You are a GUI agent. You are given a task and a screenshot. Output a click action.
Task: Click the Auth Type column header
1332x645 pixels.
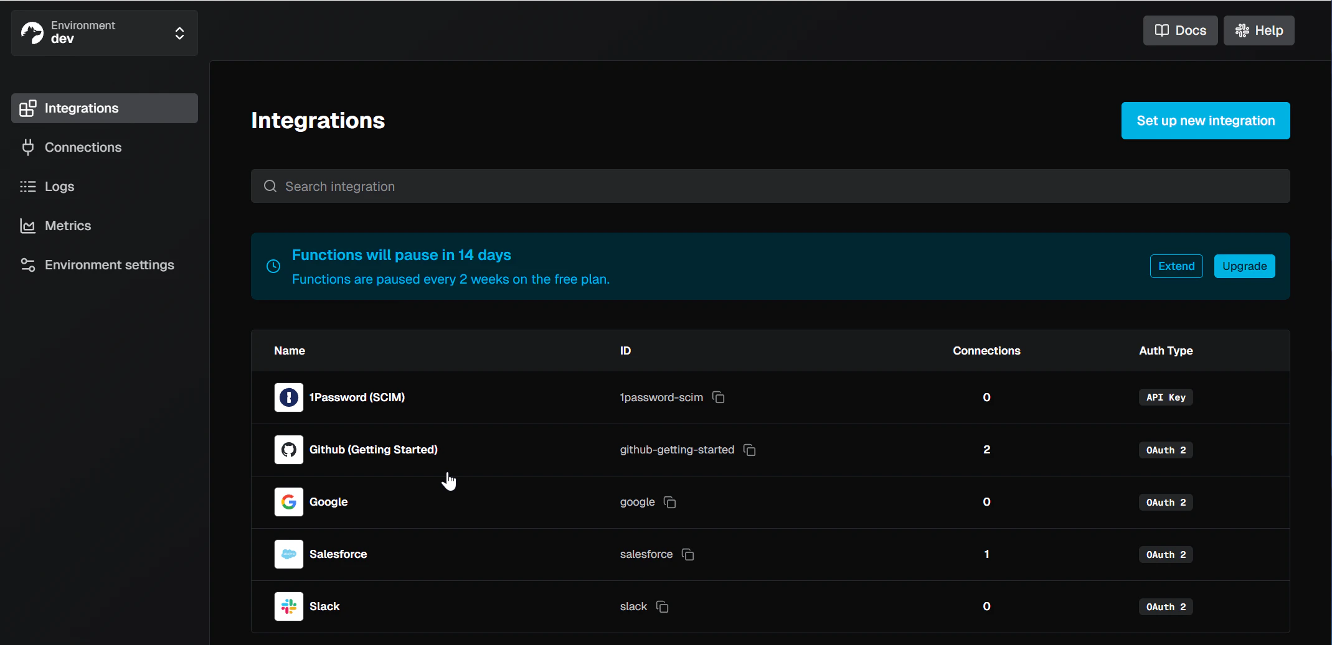point(1166,351)
